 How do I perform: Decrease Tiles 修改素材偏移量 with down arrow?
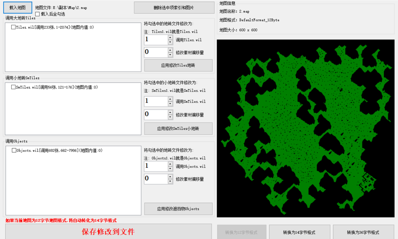[x=170, y=55]
